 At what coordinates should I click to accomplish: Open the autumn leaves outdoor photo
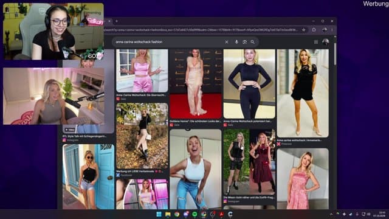142,136
